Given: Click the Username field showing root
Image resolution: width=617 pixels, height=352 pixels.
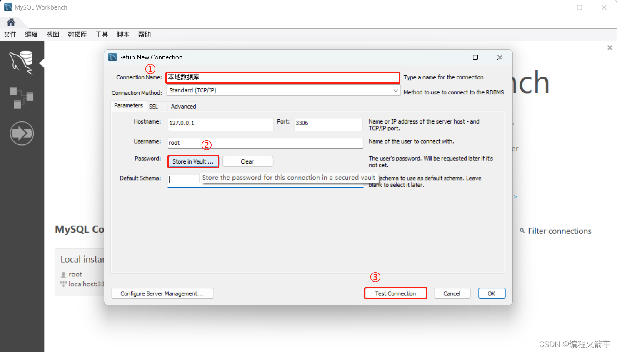Looking at the screenshot, I should coord(265,143).
